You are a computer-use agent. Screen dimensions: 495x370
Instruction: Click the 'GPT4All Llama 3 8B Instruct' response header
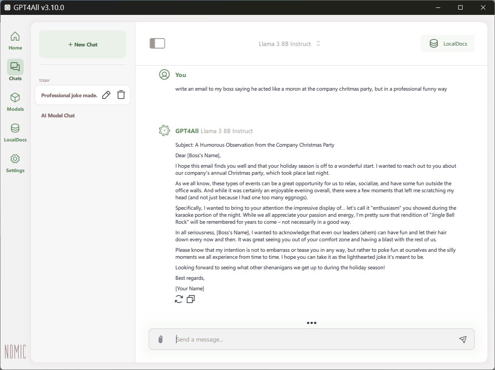pyautogui.click(x=214, y=131)
